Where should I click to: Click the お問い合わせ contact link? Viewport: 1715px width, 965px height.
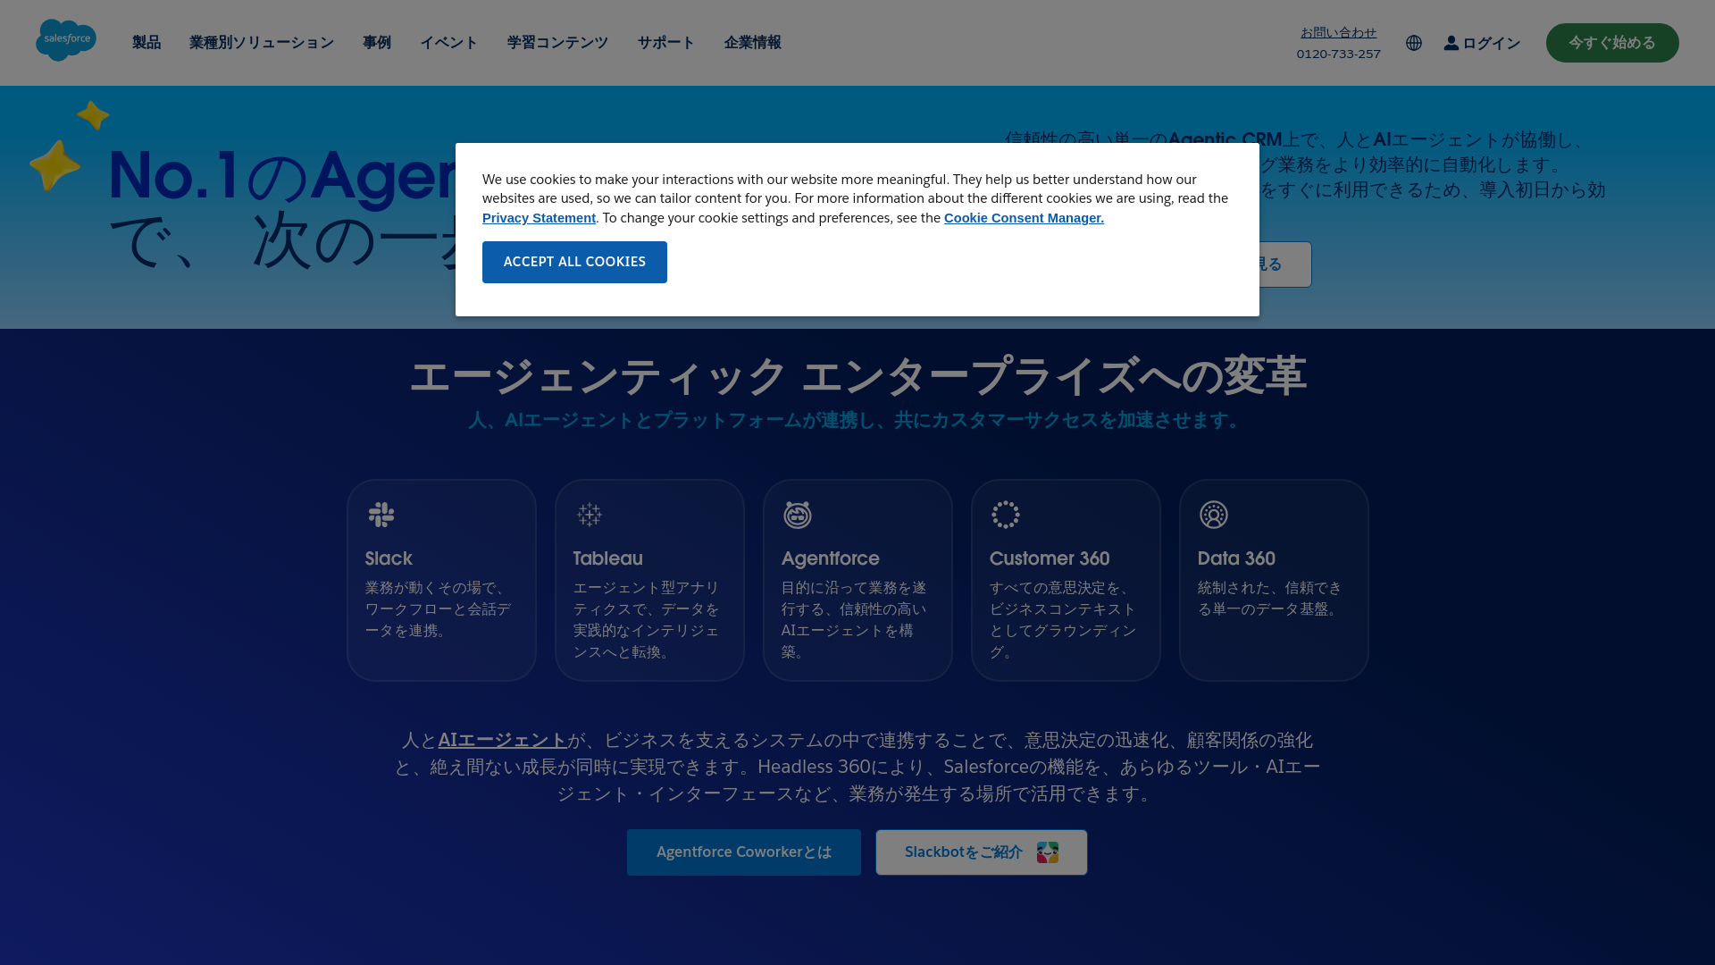pyautogui.click(x=1338, y=32)
